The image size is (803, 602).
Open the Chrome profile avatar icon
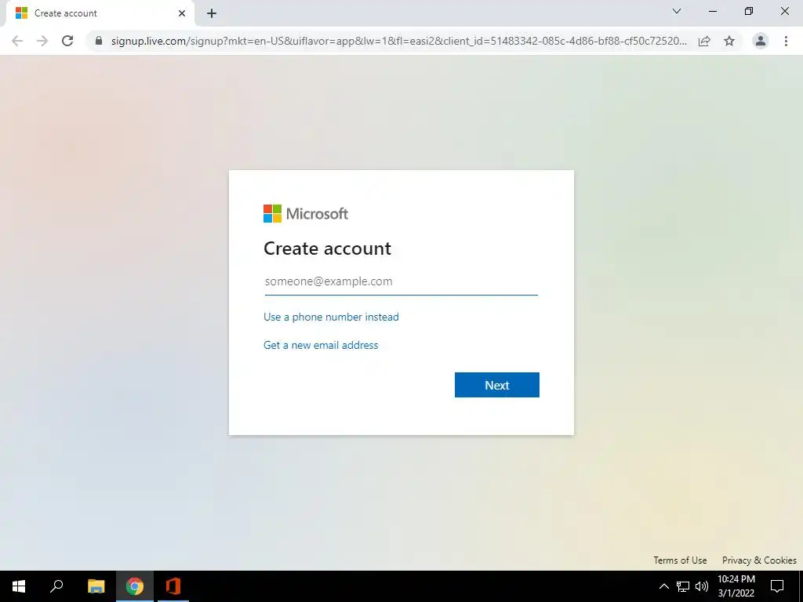(x=761, y=41)
